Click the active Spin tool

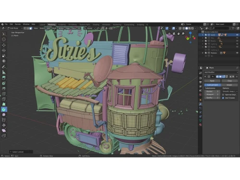4,109
